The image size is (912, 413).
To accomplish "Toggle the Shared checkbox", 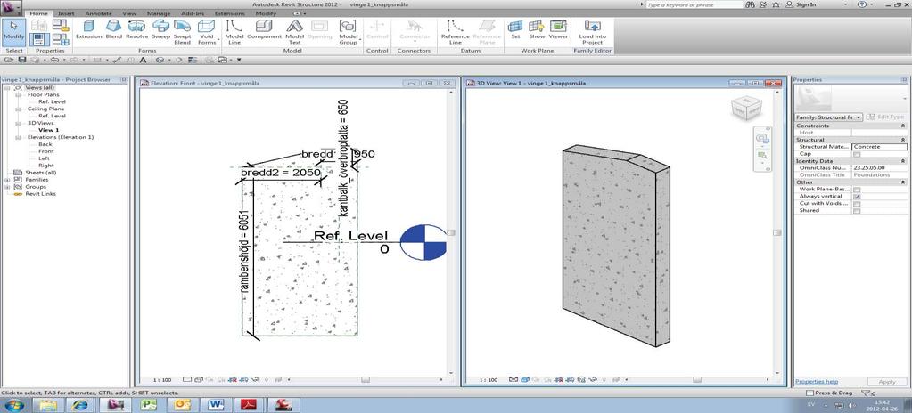I will pyautogui.click(x=856, y=210).
